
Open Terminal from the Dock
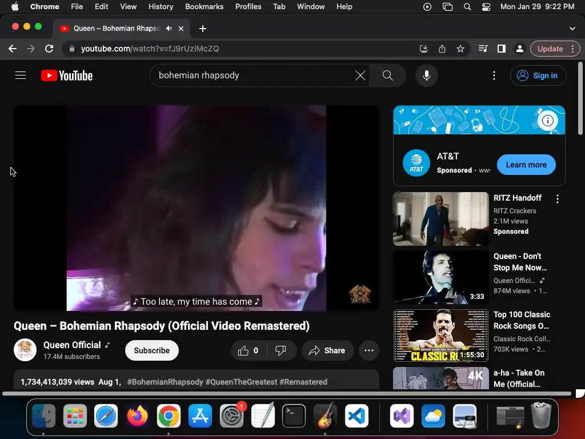pos(294,416)
